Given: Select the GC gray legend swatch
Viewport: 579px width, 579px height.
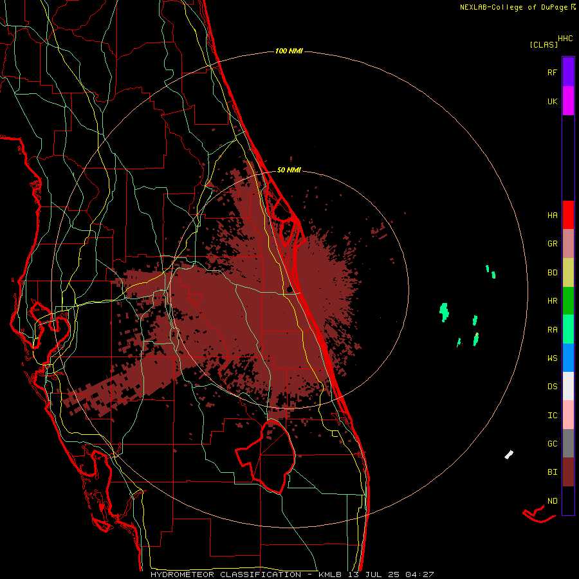Looking at the screenshot, I should 568,443.
